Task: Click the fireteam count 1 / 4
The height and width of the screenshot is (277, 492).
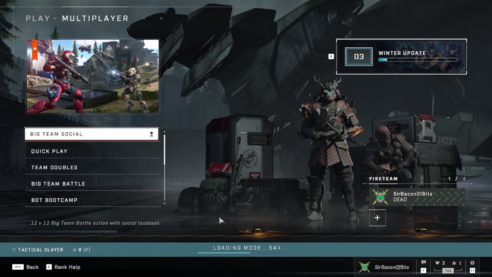Action: [x=457, y=179]
